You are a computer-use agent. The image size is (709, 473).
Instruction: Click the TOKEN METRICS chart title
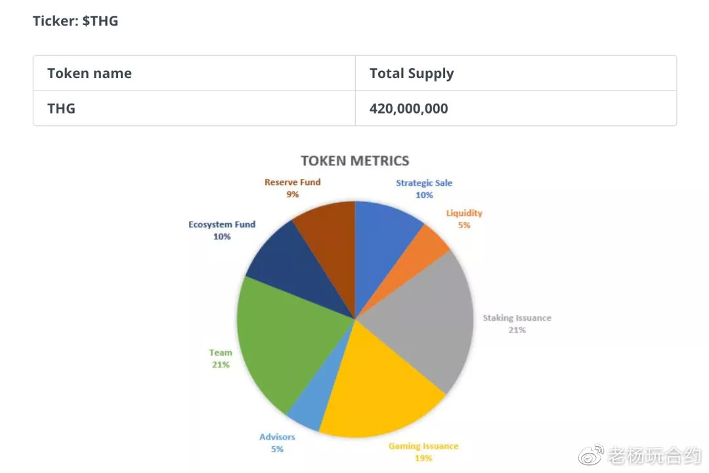tap(355, 161)
